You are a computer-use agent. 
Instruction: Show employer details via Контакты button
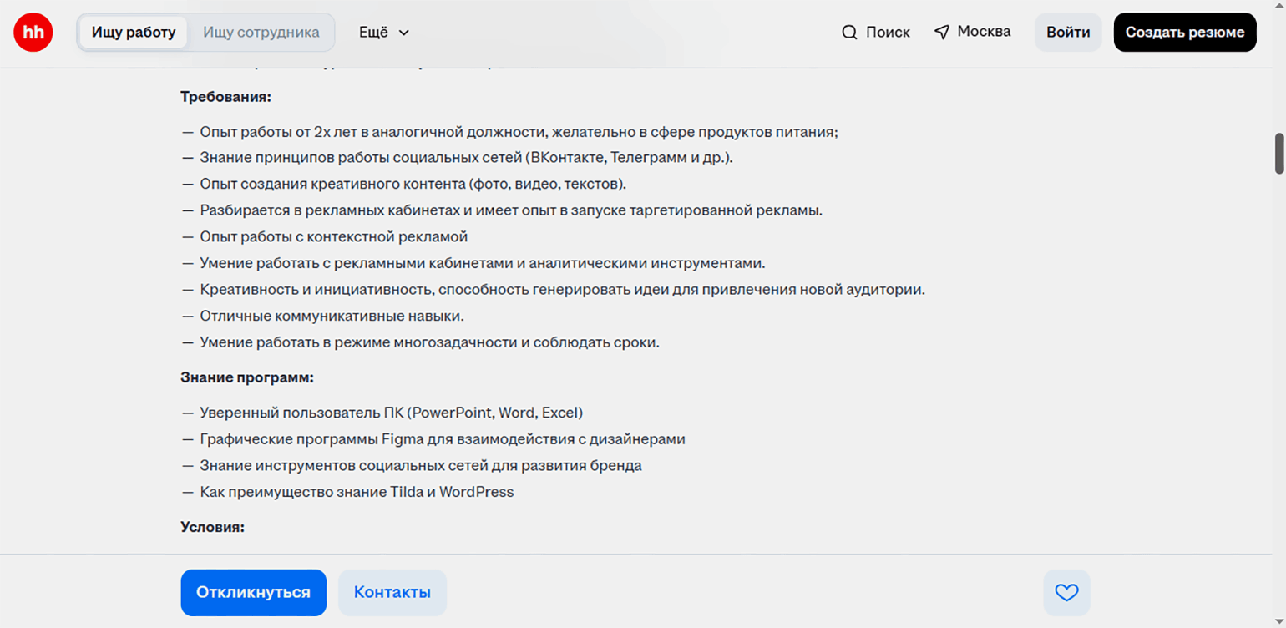tap(392, 592)
